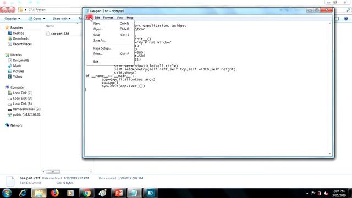
Task: Select Network in the navigation pane
Action: tap(14, 125)
